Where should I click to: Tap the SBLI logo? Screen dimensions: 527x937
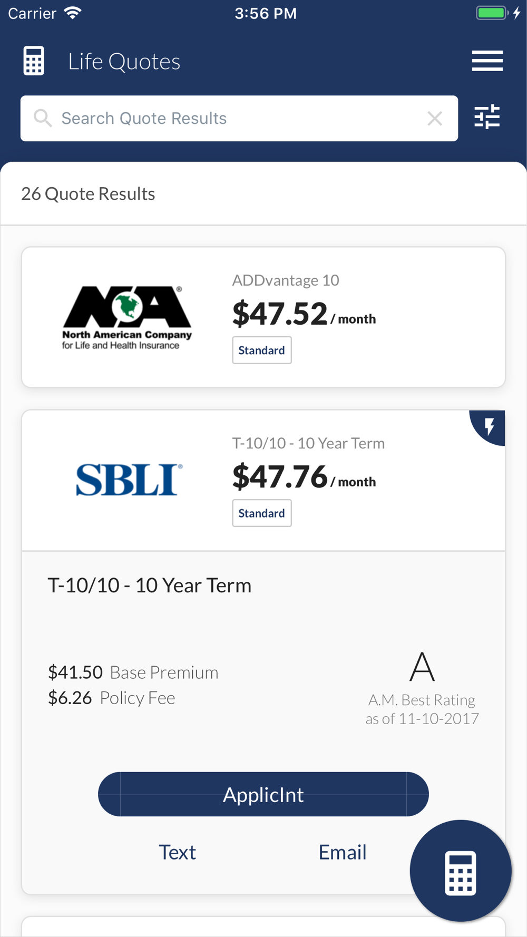(129, 480)
